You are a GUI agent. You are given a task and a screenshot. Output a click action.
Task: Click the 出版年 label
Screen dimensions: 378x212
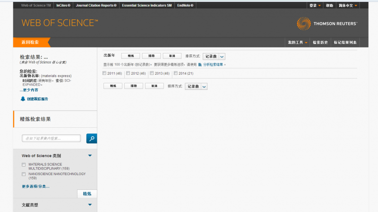[109, 55]
